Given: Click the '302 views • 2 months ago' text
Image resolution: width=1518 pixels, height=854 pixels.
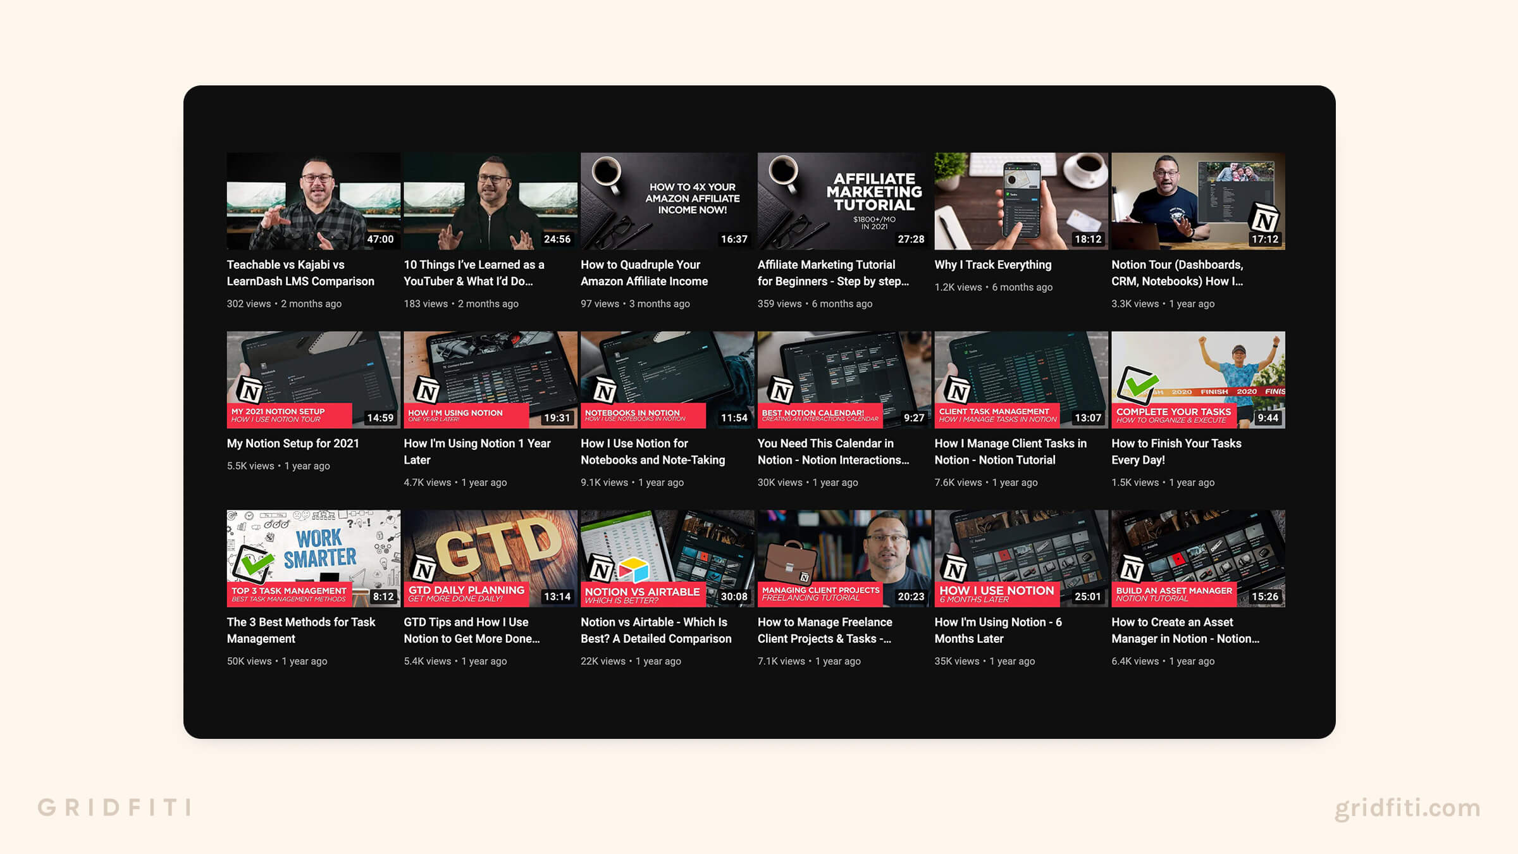Looking at the screenshot, I should pos(284,304).
